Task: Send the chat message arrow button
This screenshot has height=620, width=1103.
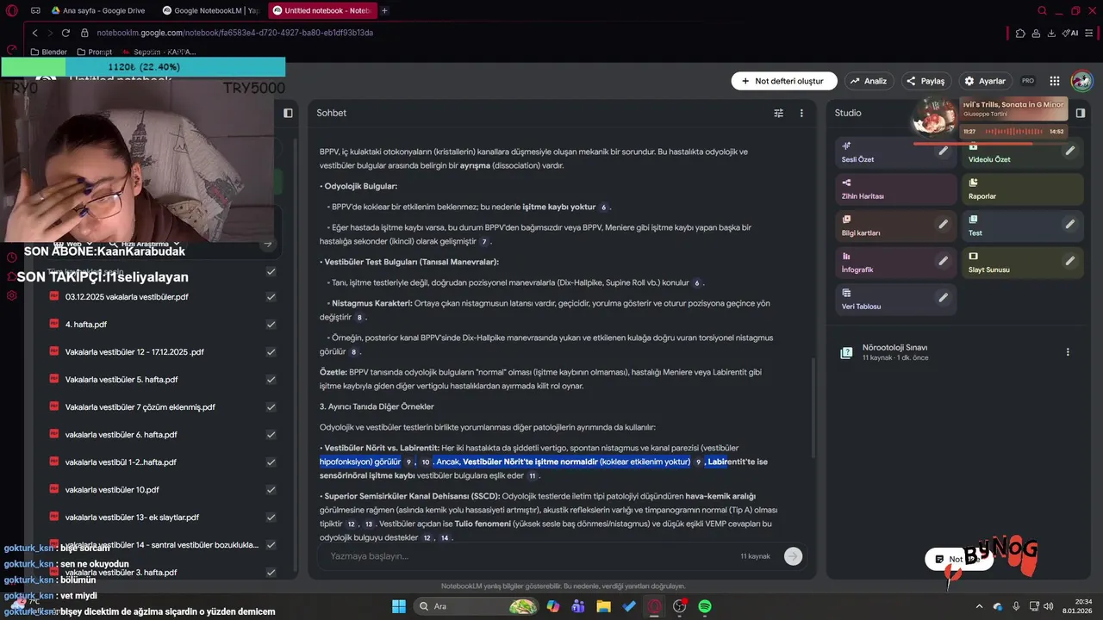Action: tap(794, 556)
